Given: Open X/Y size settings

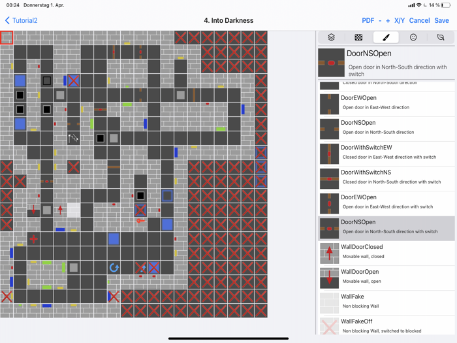Looking at the screenshot, I should [x=400, y=20].
